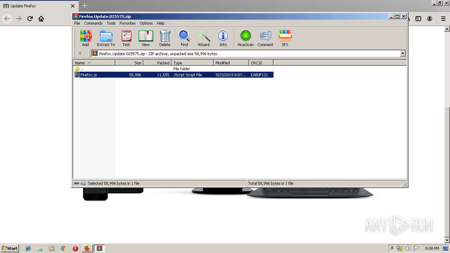Image resolution: width=450 pixels, height=253 pixels.
Task: Open the Options menu
Action: click(146, 23)
